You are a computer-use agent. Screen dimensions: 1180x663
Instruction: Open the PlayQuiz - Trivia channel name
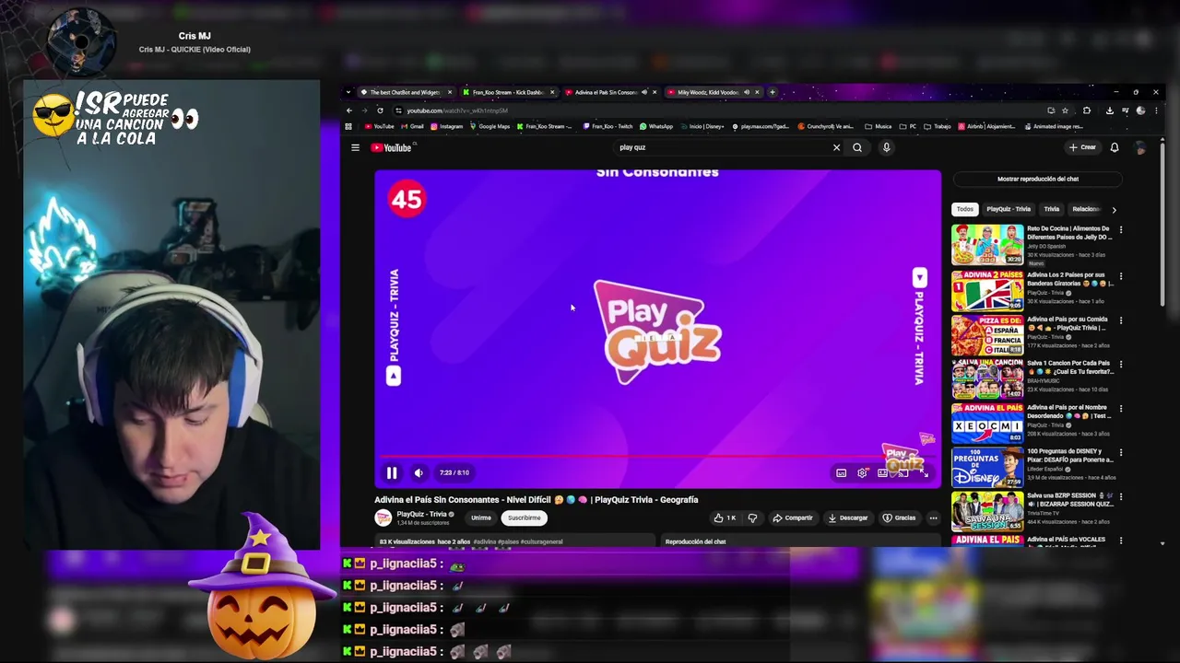(421, 514)
